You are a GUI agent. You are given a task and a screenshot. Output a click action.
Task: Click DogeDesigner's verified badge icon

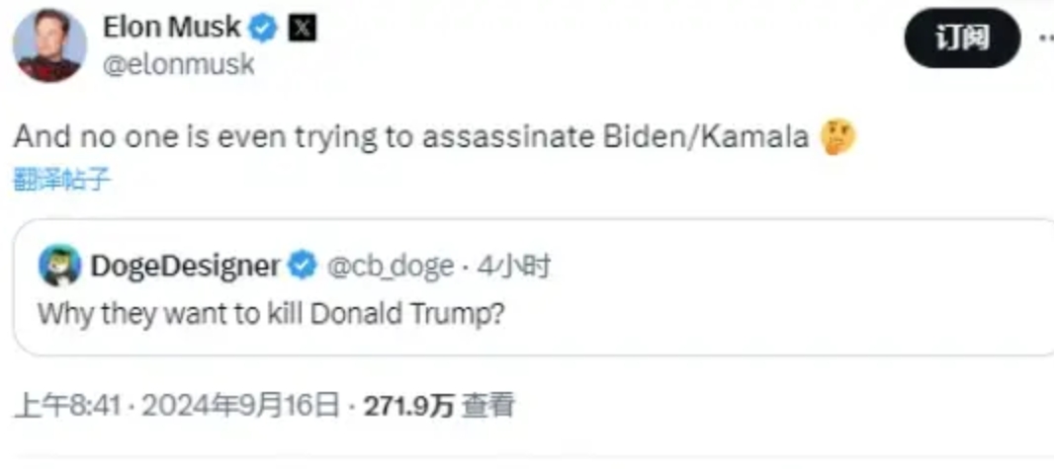coord(302,267)
